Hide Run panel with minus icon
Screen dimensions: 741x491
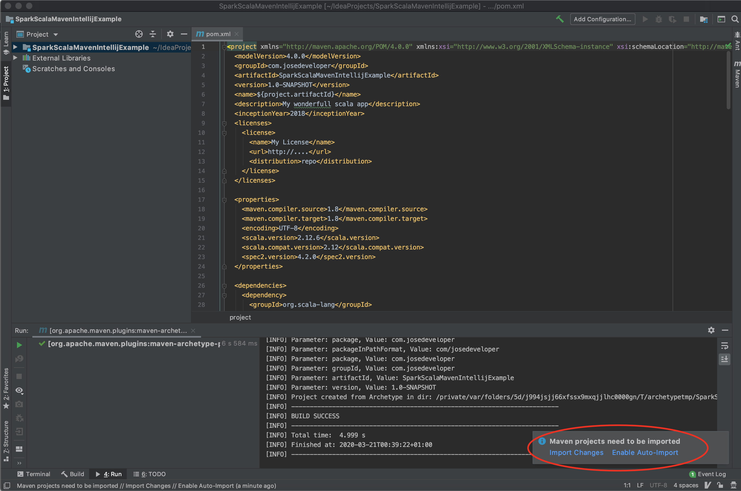(x=725, y=330)
